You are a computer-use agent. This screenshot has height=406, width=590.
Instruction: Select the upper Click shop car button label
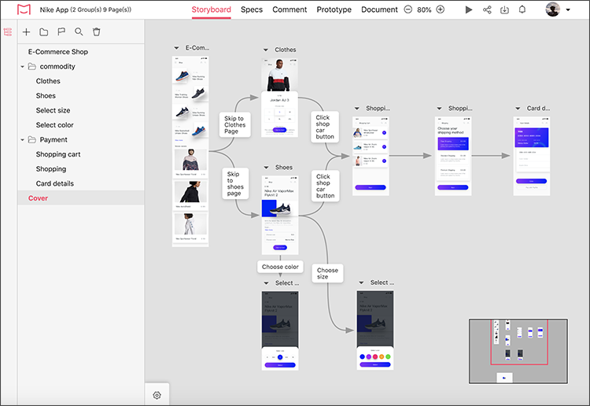pyautogui.click(x=325, y=127)
